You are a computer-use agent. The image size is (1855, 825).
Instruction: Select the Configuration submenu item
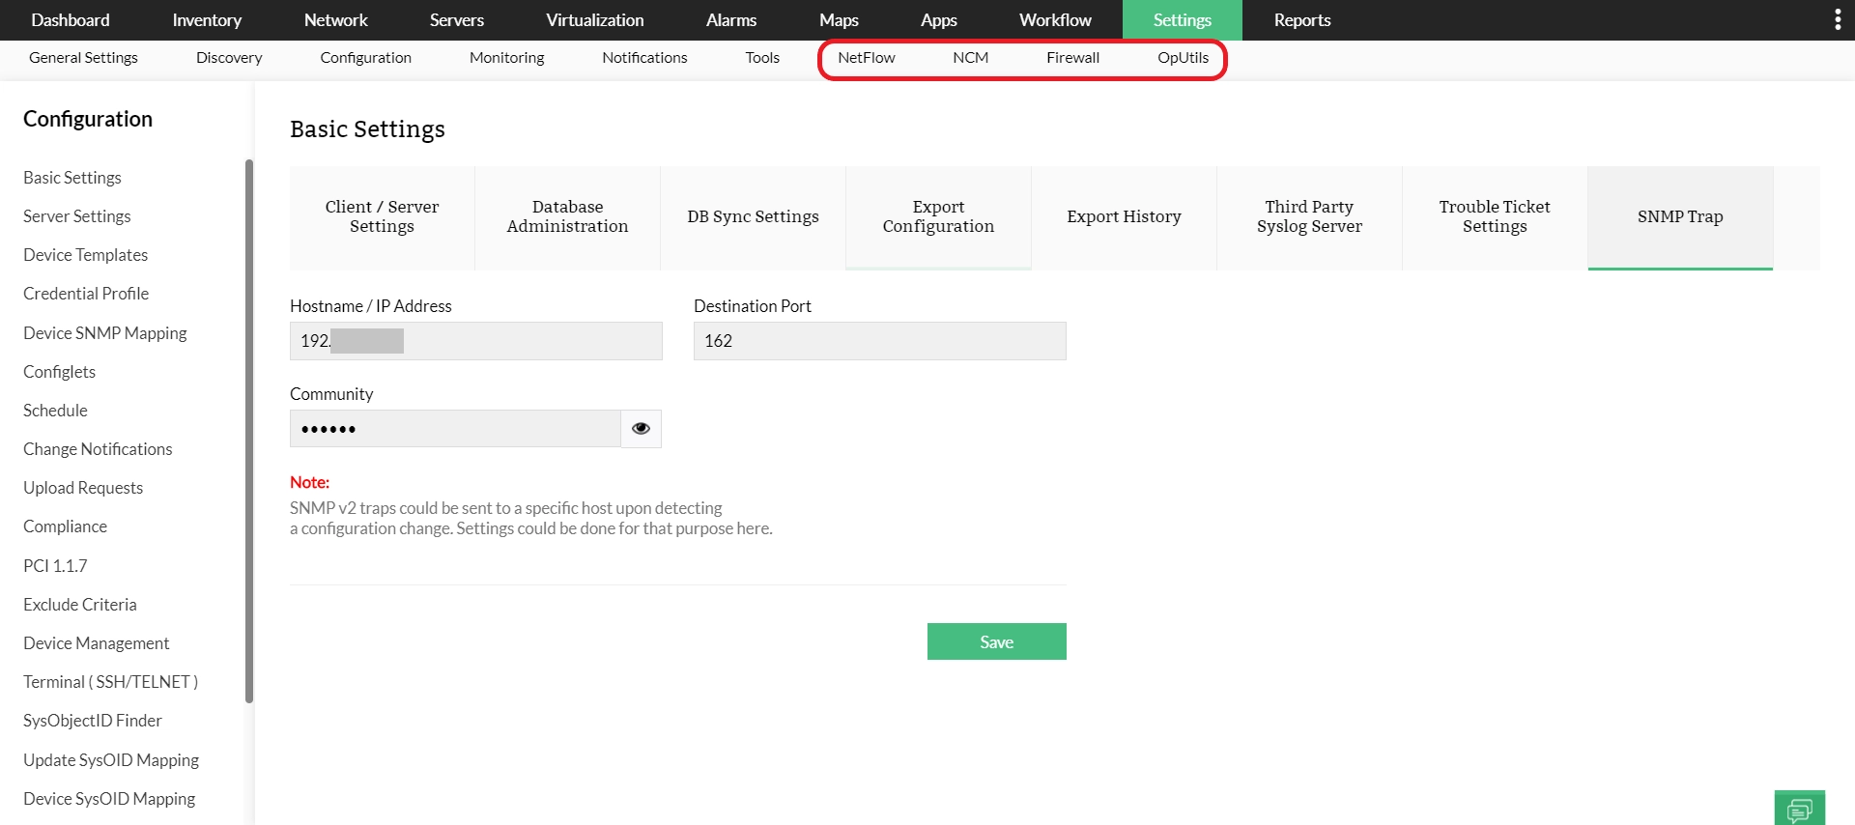click(x=366, y=58)
